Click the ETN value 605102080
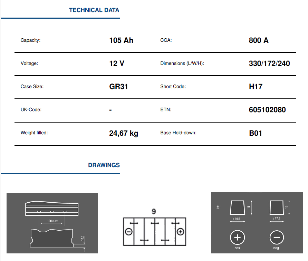The height and width of the screenshot is (261, 308). [267, 110]
